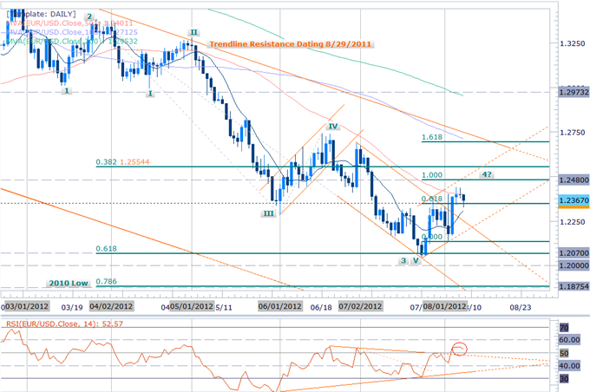Click the 1.23670 current price tag
The image size is (590, 392).
click(569, 201)
